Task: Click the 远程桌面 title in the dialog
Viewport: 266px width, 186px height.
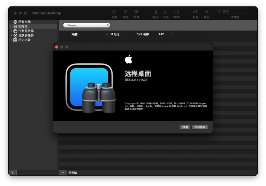Action: (138, 74)
